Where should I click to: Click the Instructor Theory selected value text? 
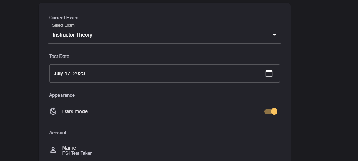point(72,35)
